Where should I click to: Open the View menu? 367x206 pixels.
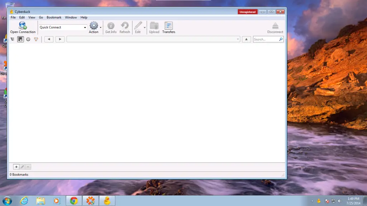[x=32, y=17]
